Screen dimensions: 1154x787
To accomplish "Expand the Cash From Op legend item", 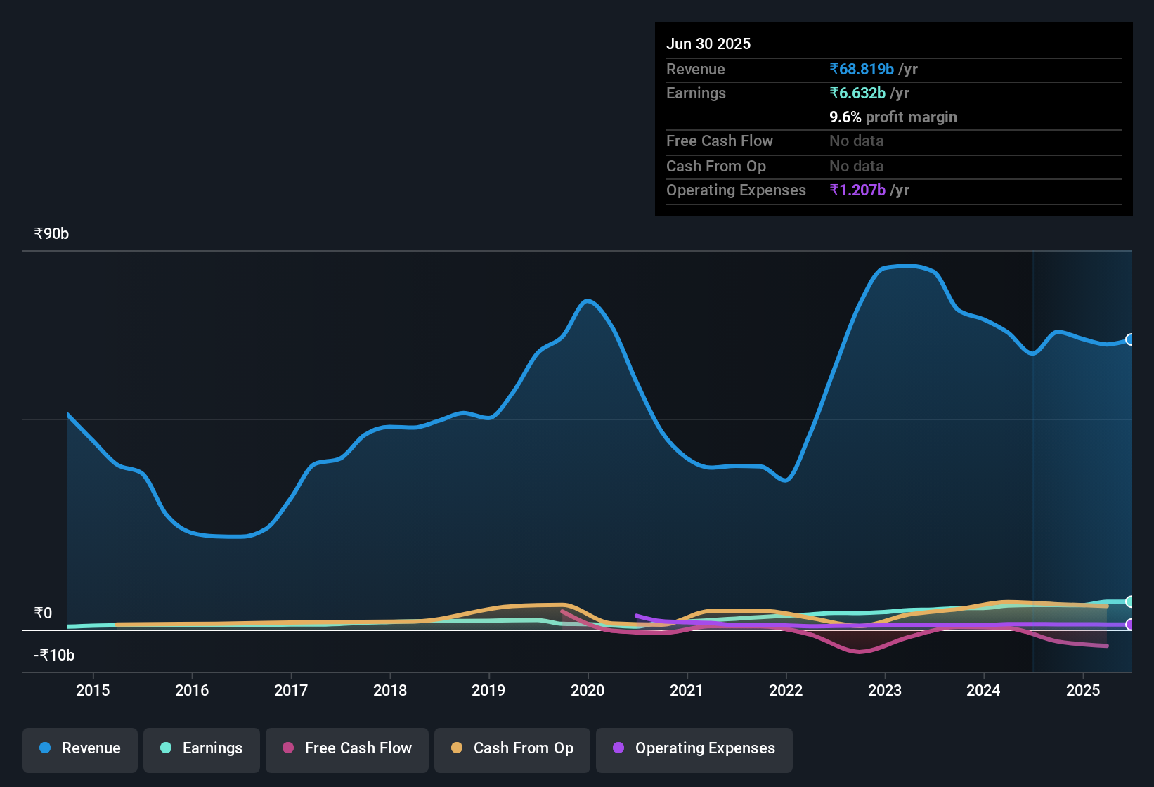I will (x=512, y=748).
